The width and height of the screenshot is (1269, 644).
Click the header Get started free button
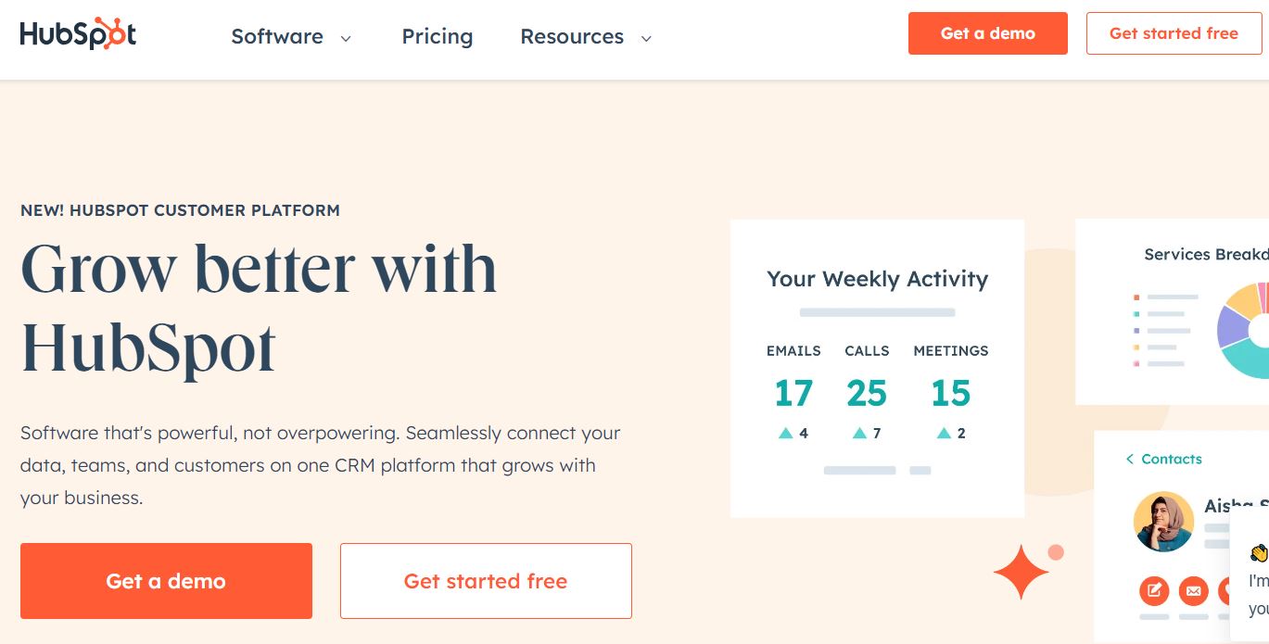point(1174,33)
